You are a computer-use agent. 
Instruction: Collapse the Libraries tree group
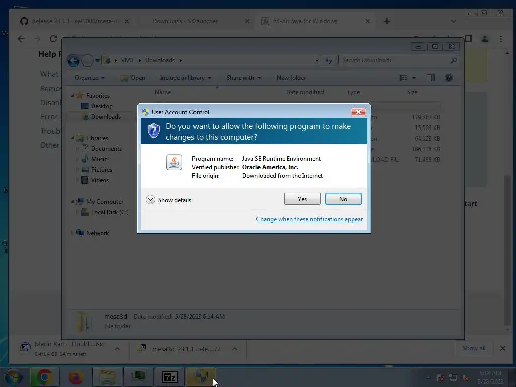point(72,138)
